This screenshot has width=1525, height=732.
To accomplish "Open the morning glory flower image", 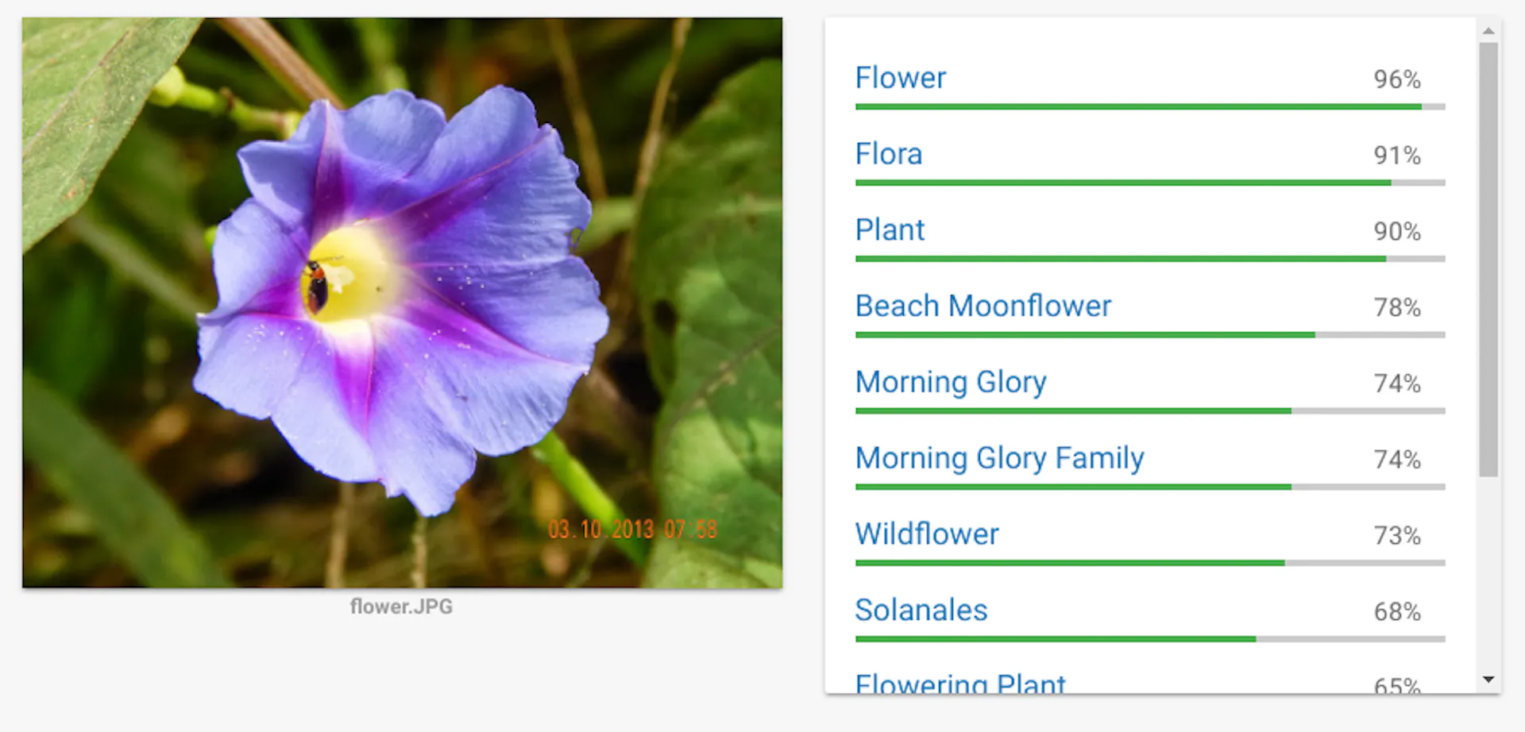I will (x=402, y=302).
